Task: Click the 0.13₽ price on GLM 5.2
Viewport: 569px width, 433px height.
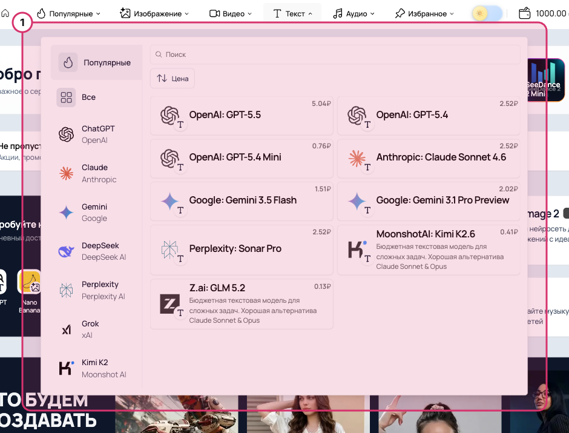Action: point(322,286)
